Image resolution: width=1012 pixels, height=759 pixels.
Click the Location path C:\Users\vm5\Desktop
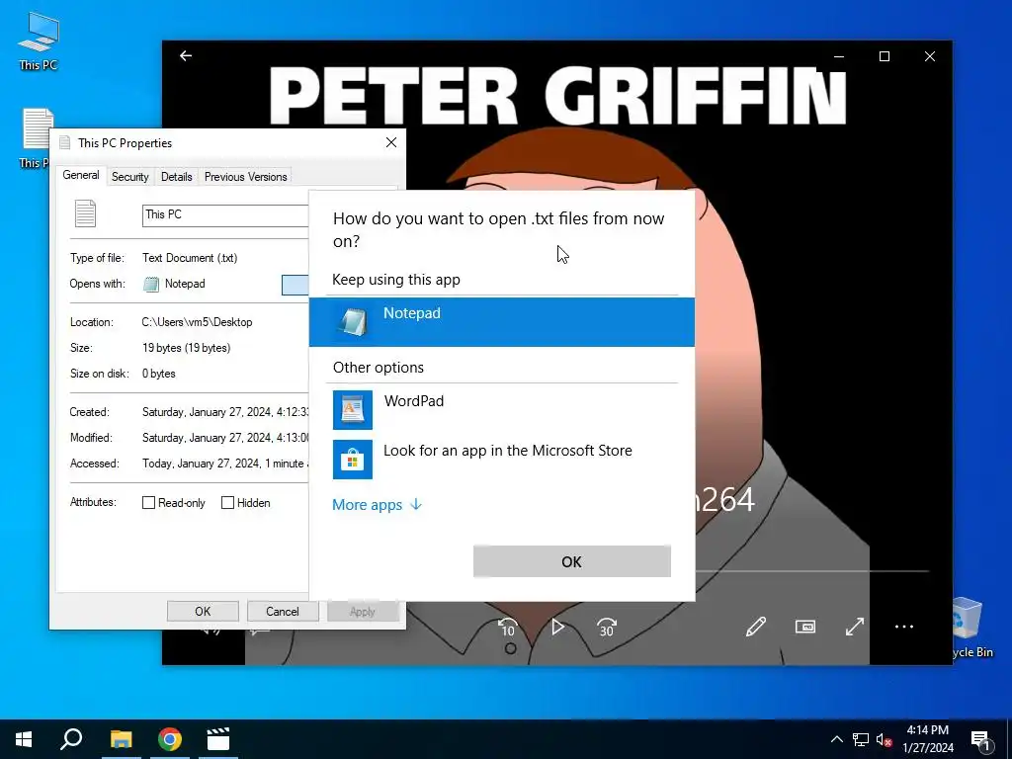(197, 322)
